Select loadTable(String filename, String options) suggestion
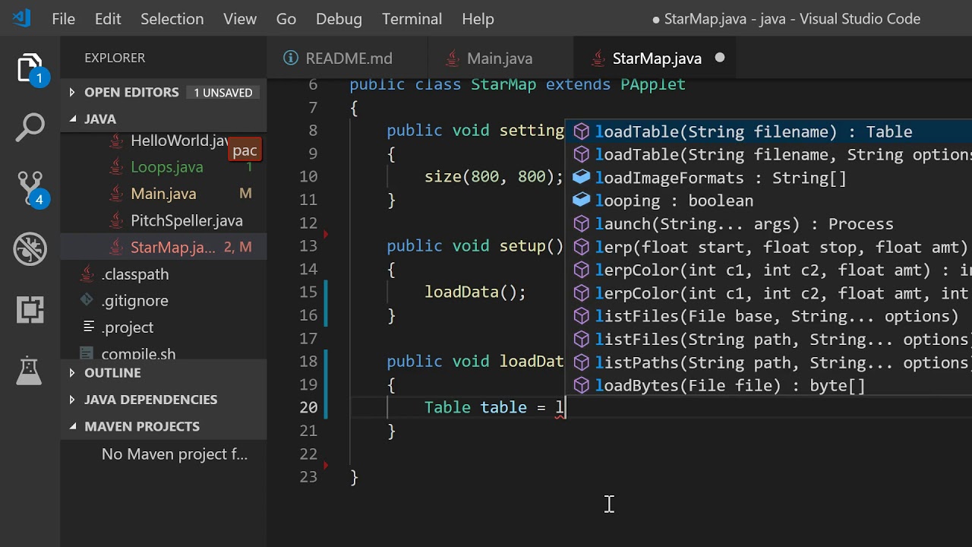972x547 pixels. tap(768, 154)
